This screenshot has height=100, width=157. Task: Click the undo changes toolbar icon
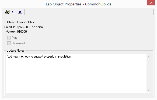[x=14, y=12]
